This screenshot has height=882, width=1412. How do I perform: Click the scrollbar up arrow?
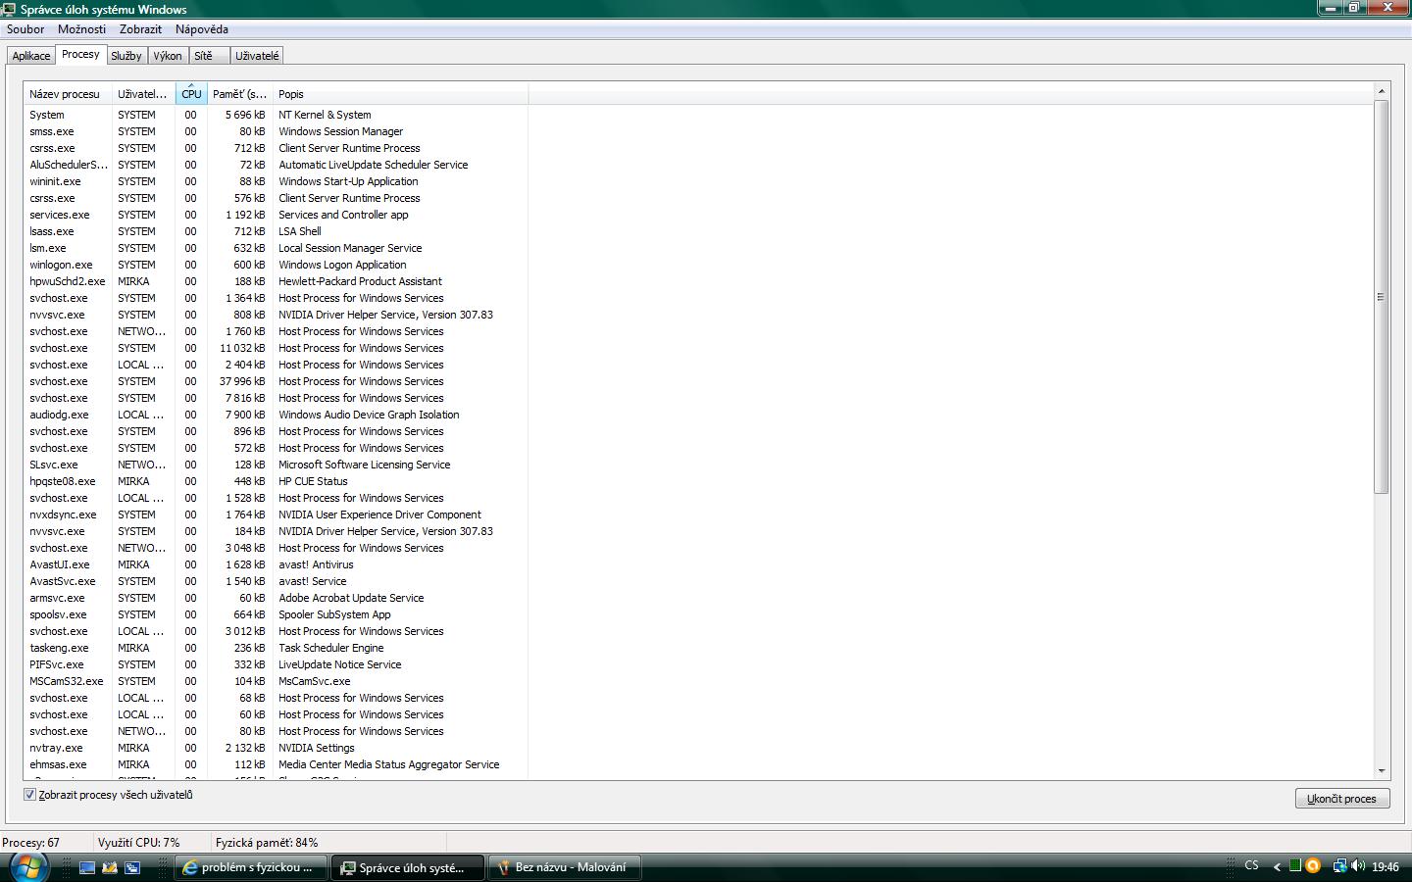tap(1381, 91)
